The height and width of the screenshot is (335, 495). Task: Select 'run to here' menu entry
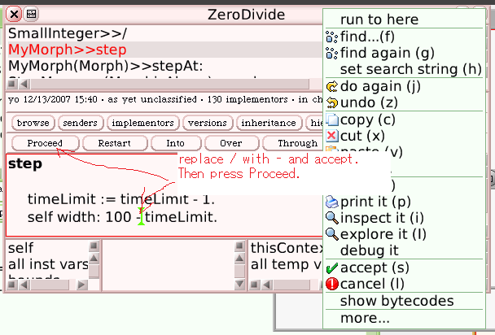tap(379, 20)
